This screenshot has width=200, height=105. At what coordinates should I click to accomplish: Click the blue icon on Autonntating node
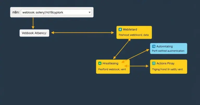coord(154,46)
